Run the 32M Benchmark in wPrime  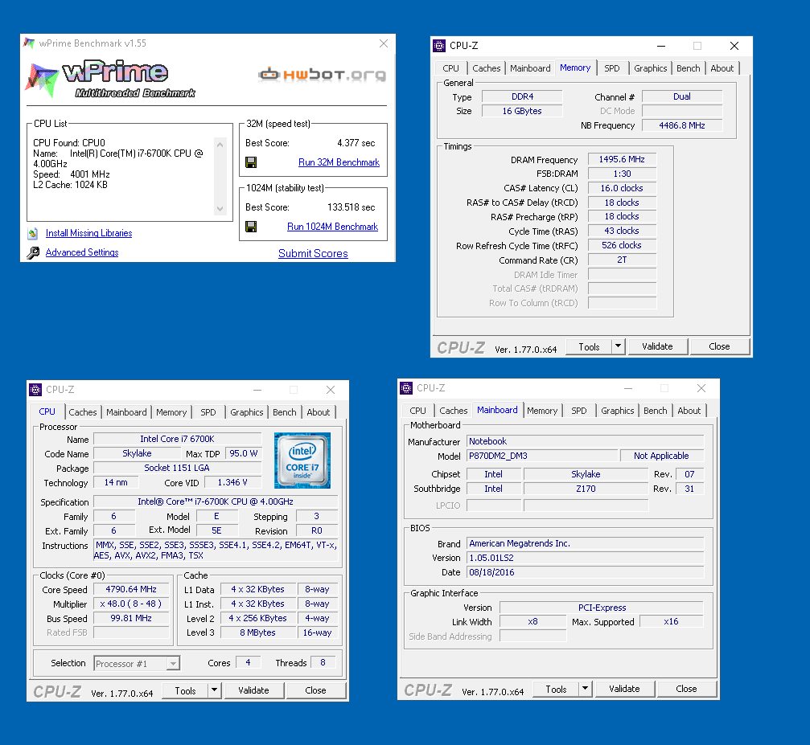[x=339, y=162]
